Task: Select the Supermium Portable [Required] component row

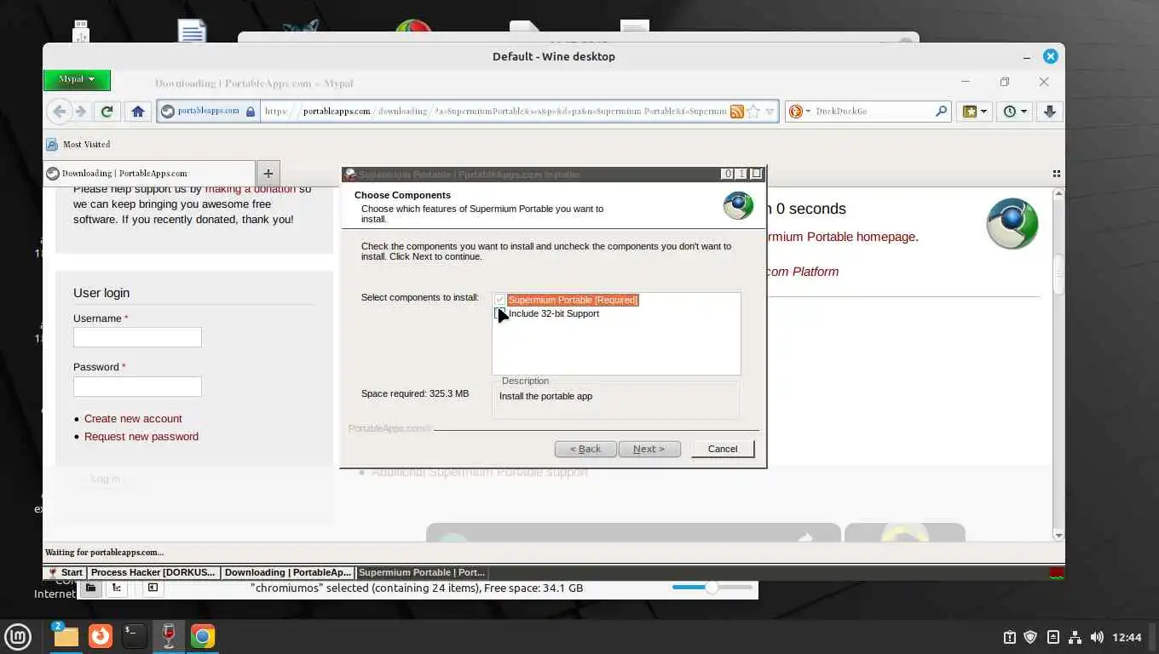Action: pos(573,300)
